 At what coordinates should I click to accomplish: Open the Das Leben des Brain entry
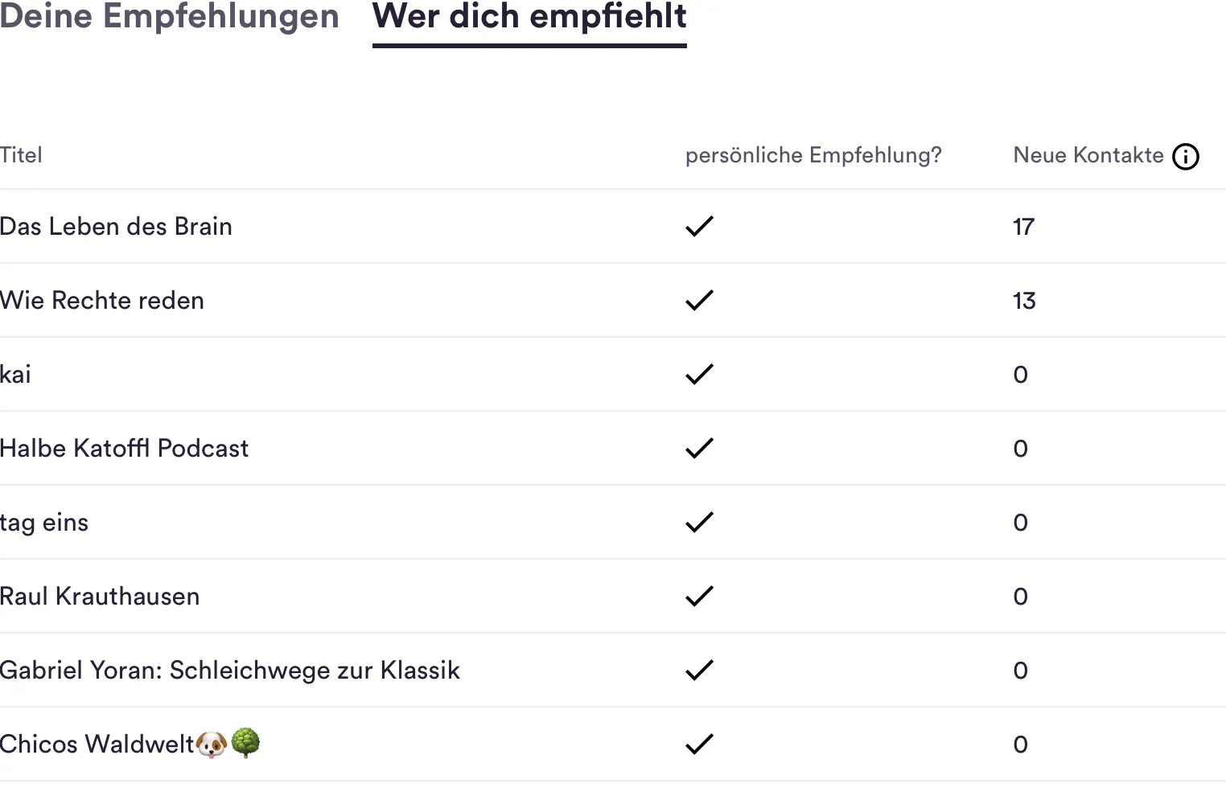116,227
